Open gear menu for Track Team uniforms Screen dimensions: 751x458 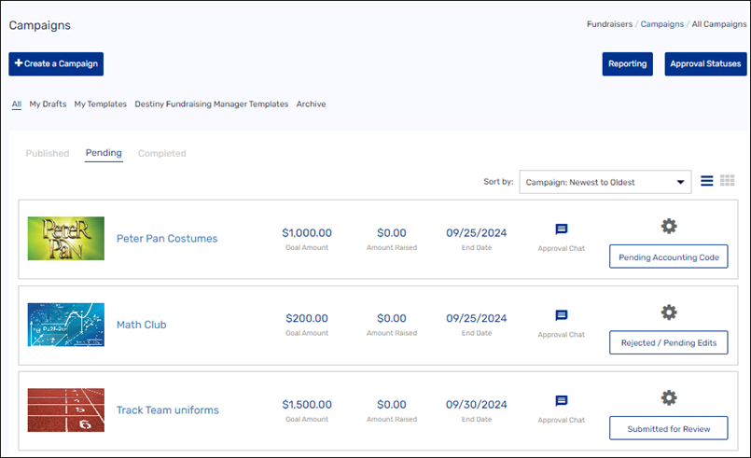pyautogui.click(x=668, y=398)
